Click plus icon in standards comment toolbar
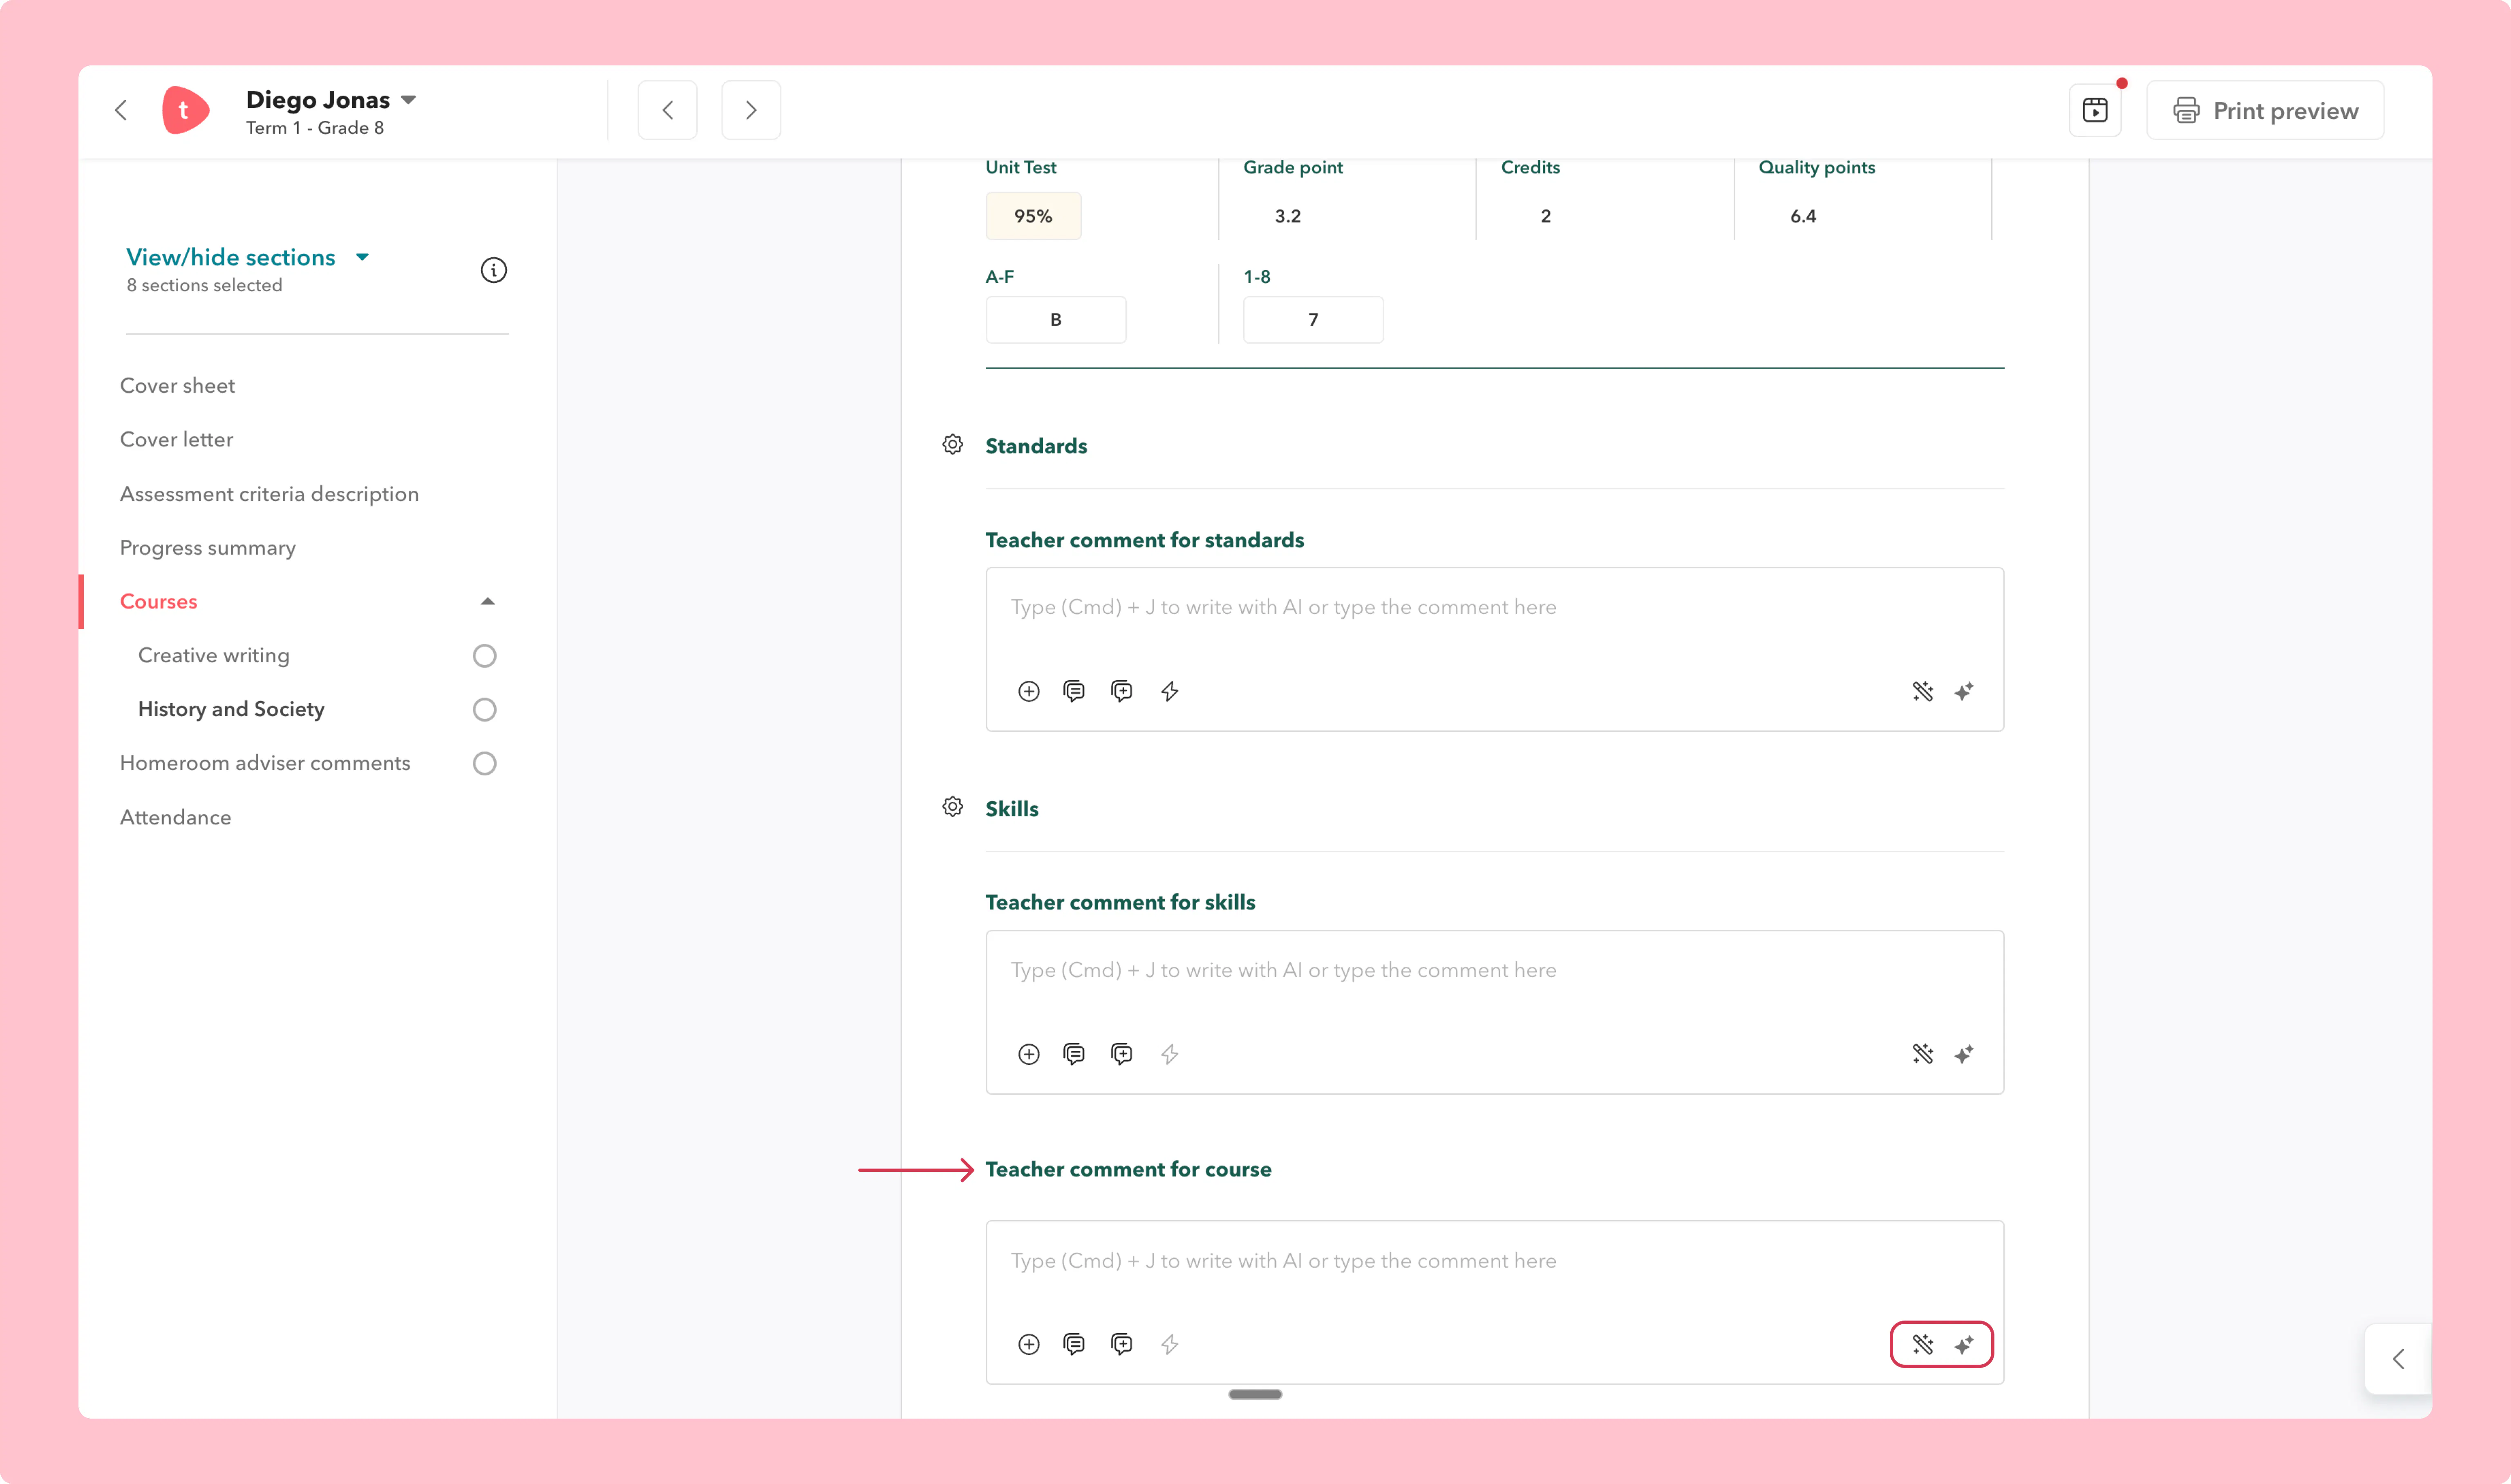2511x1484 pixels. (x=1029, y=691)
